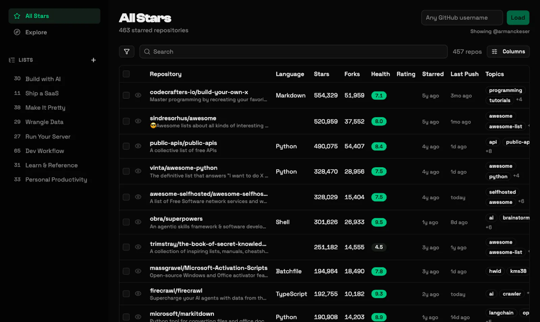540x322 pixels.
Task: Click the Load button
Action: [518, 17]
